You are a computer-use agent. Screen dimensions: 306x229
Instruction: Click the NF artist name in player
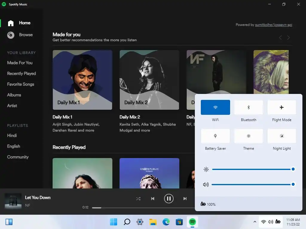[27, 205]
